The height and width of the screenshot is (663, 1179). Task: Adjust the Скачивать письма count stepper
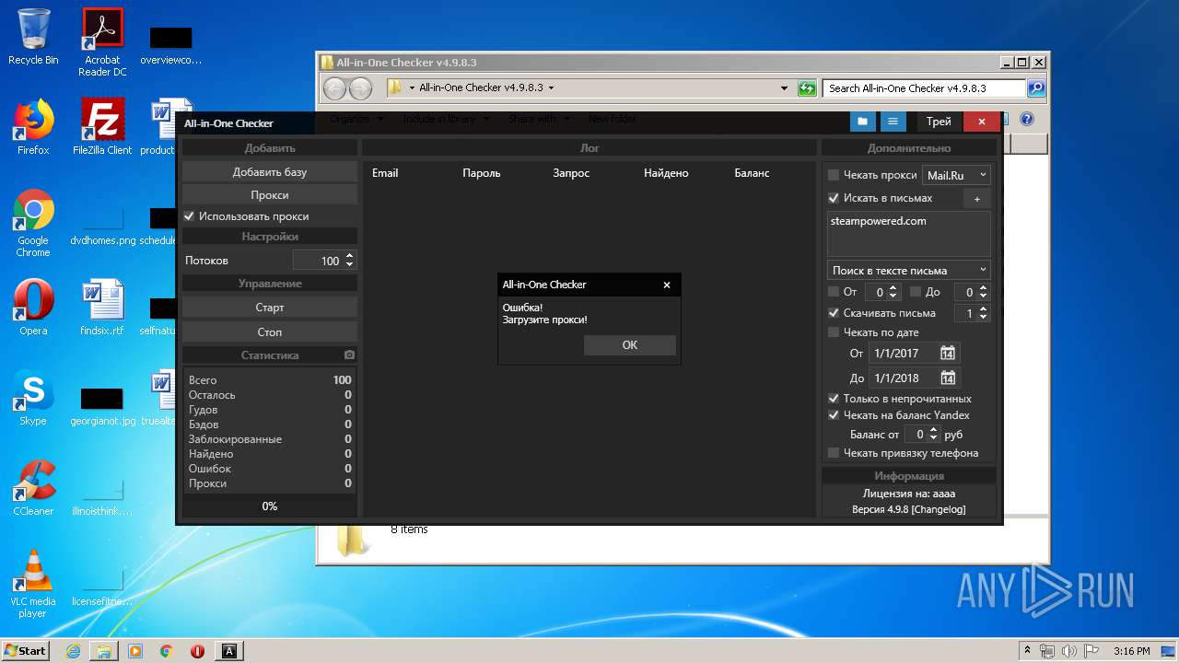[983, 313]
